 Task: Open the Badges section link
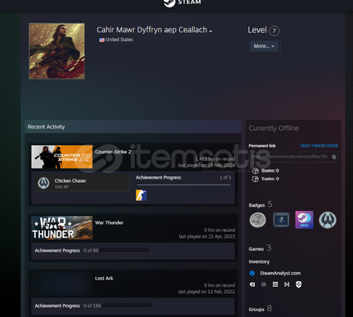coord(256,205)
